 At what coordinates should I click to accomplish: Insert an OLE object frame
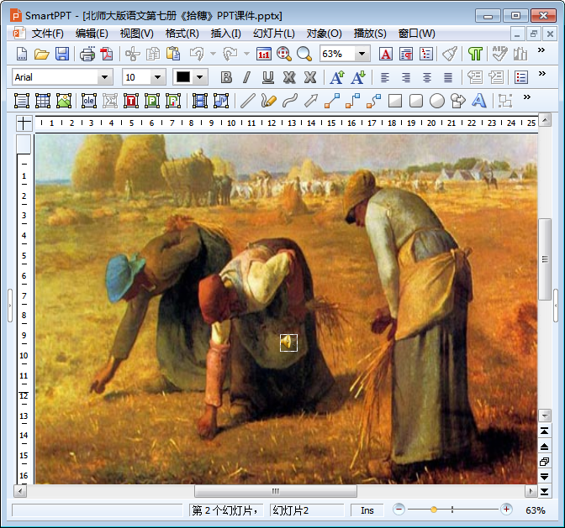pos(88,101)
